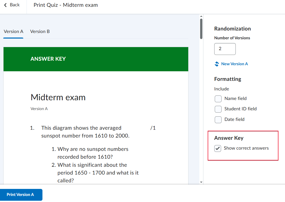Image resolution: width=285 pixels, height=202 pixels.
Task: Click the Back chevron arrow icon
Action: [x=6, y=5]
